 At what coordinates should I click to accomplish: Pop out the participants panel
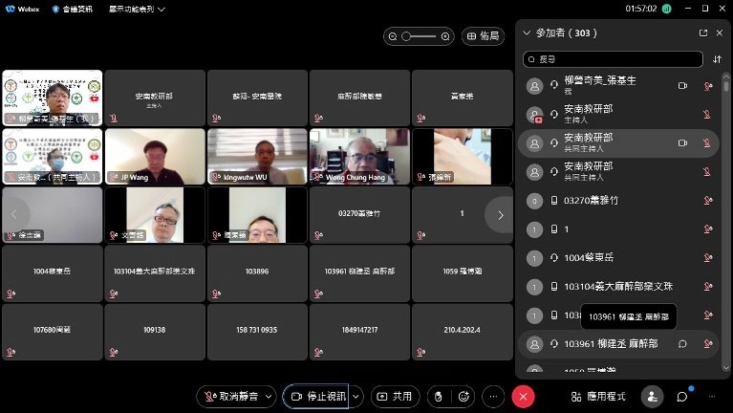tap(703, 33)
